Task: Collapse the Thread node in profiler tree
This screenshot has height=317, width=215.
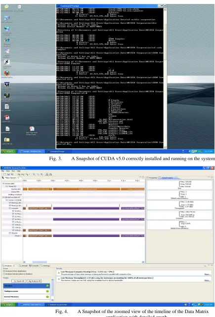Action: (x=7, y=186)
